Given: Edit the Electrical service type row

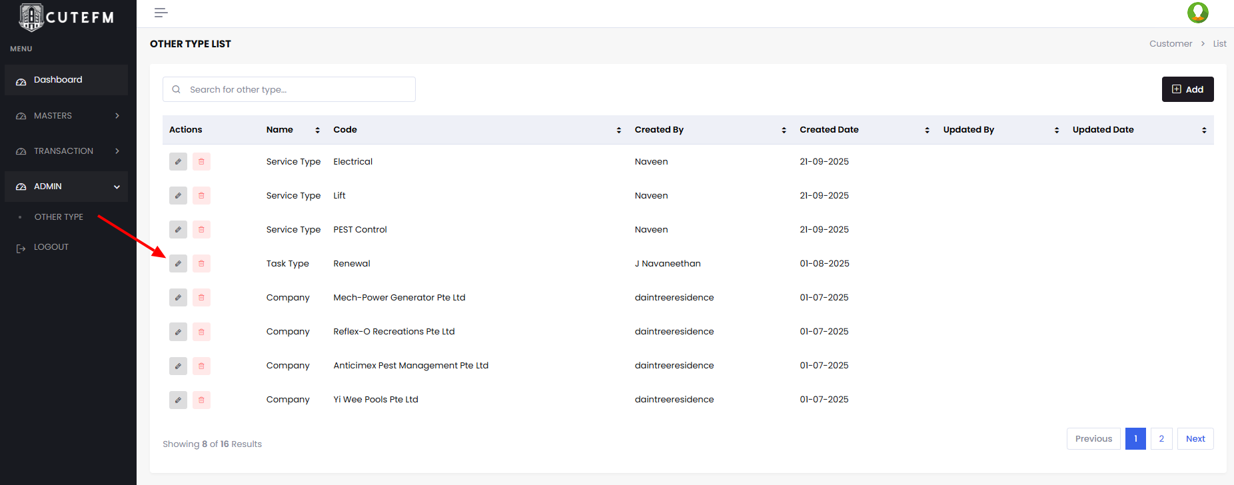Looking at the screenshot, I should (x=178, y=162).
